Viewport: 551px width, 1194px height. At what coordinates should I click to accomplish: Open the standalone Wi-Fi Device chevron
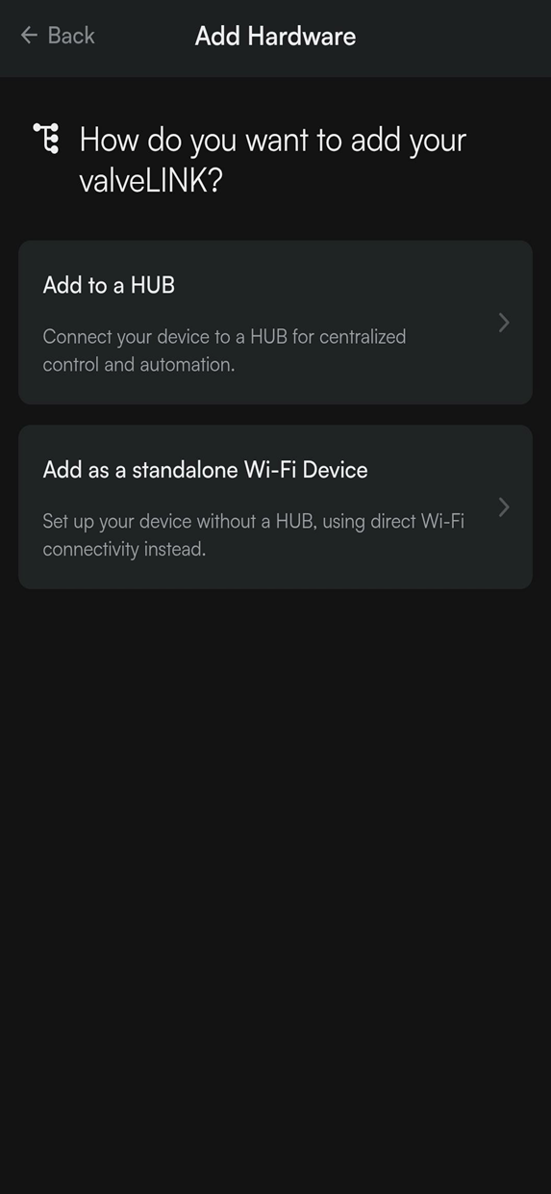click(504, 506)
